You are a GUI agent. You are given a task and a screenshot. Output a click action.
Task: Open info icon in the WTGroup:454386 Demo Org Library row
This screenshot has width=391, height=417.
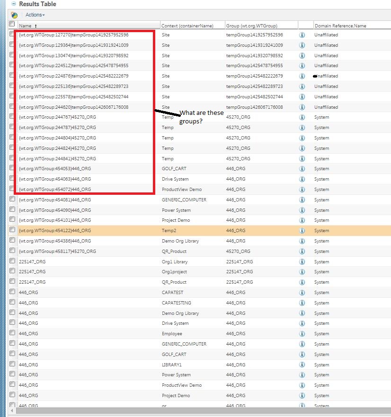pos(302,241)
